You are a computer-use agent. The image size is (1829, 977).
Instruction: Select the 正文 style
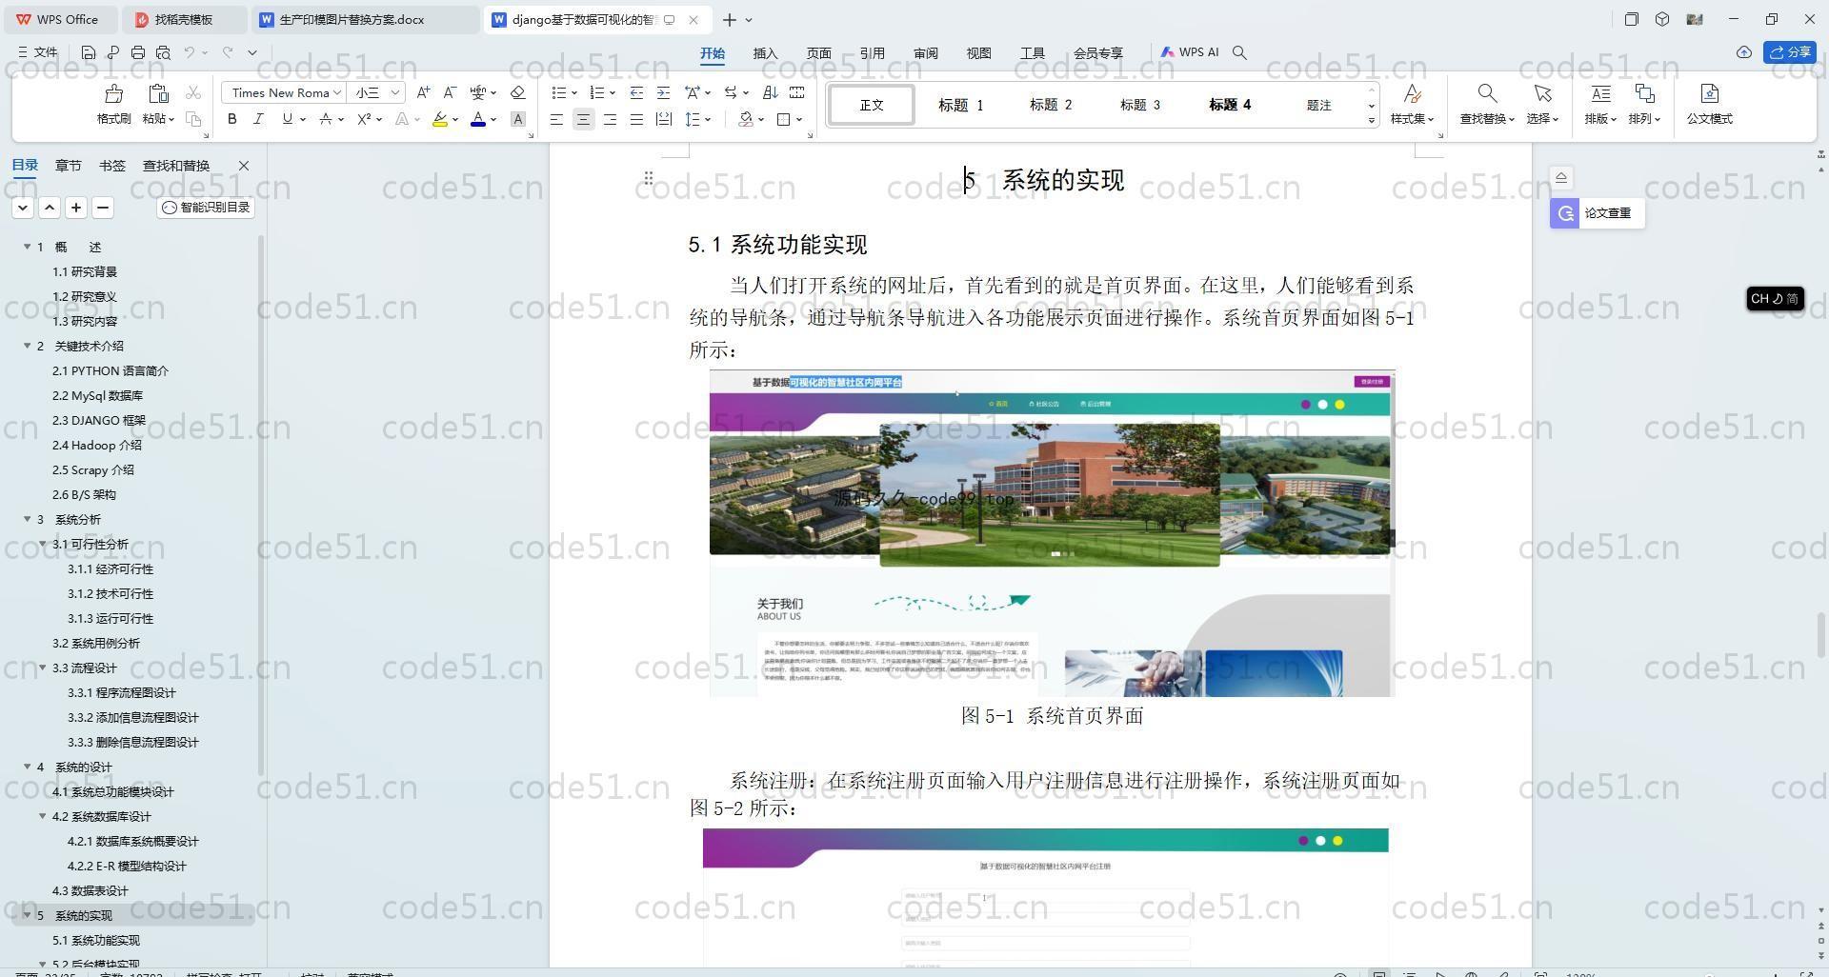coord(872,105)
